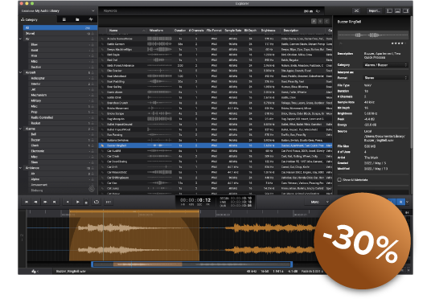Toggle the B preset button
Image resolution: width=431 pixels, height=299 pixels.
(320, 21)
